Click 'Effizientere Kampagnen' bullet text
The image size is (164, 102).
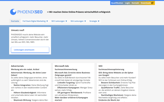click(x=68, y=88)
